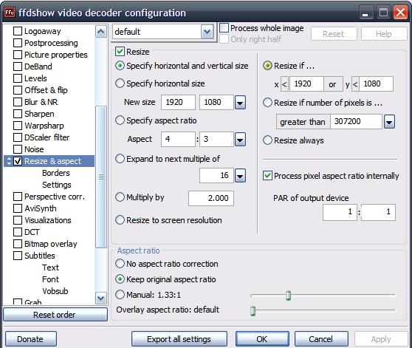The image size is (412, 348).
Task: Check the Process whole image box
Action: [x=224, y=28]
